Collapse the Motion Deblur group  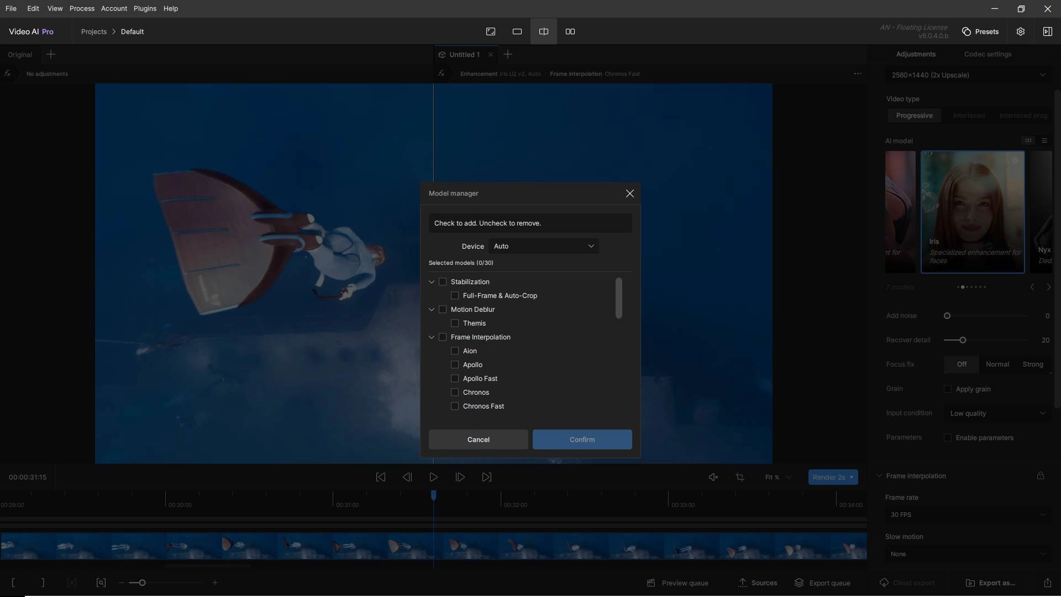pyautogui.click(x=432, y=310)
